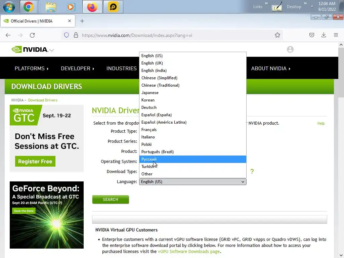
Task: Open the DEVELOPER menu
Action: pyautogui.click(x=78, y=69)
